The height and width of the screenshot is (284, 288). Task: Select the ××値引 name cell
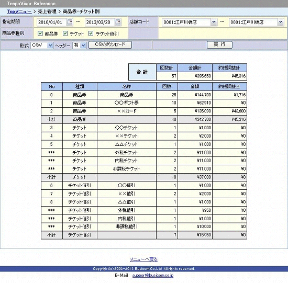pos(127,194)
